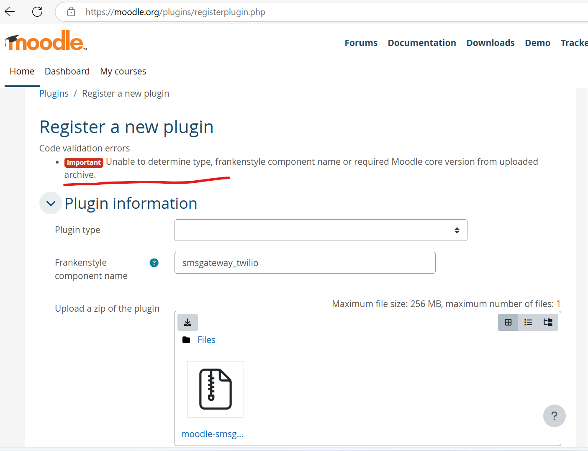Viewport: 588px width, 451px height.
Task: Open Downloads from top navigation
Action: tap(490, 43)
